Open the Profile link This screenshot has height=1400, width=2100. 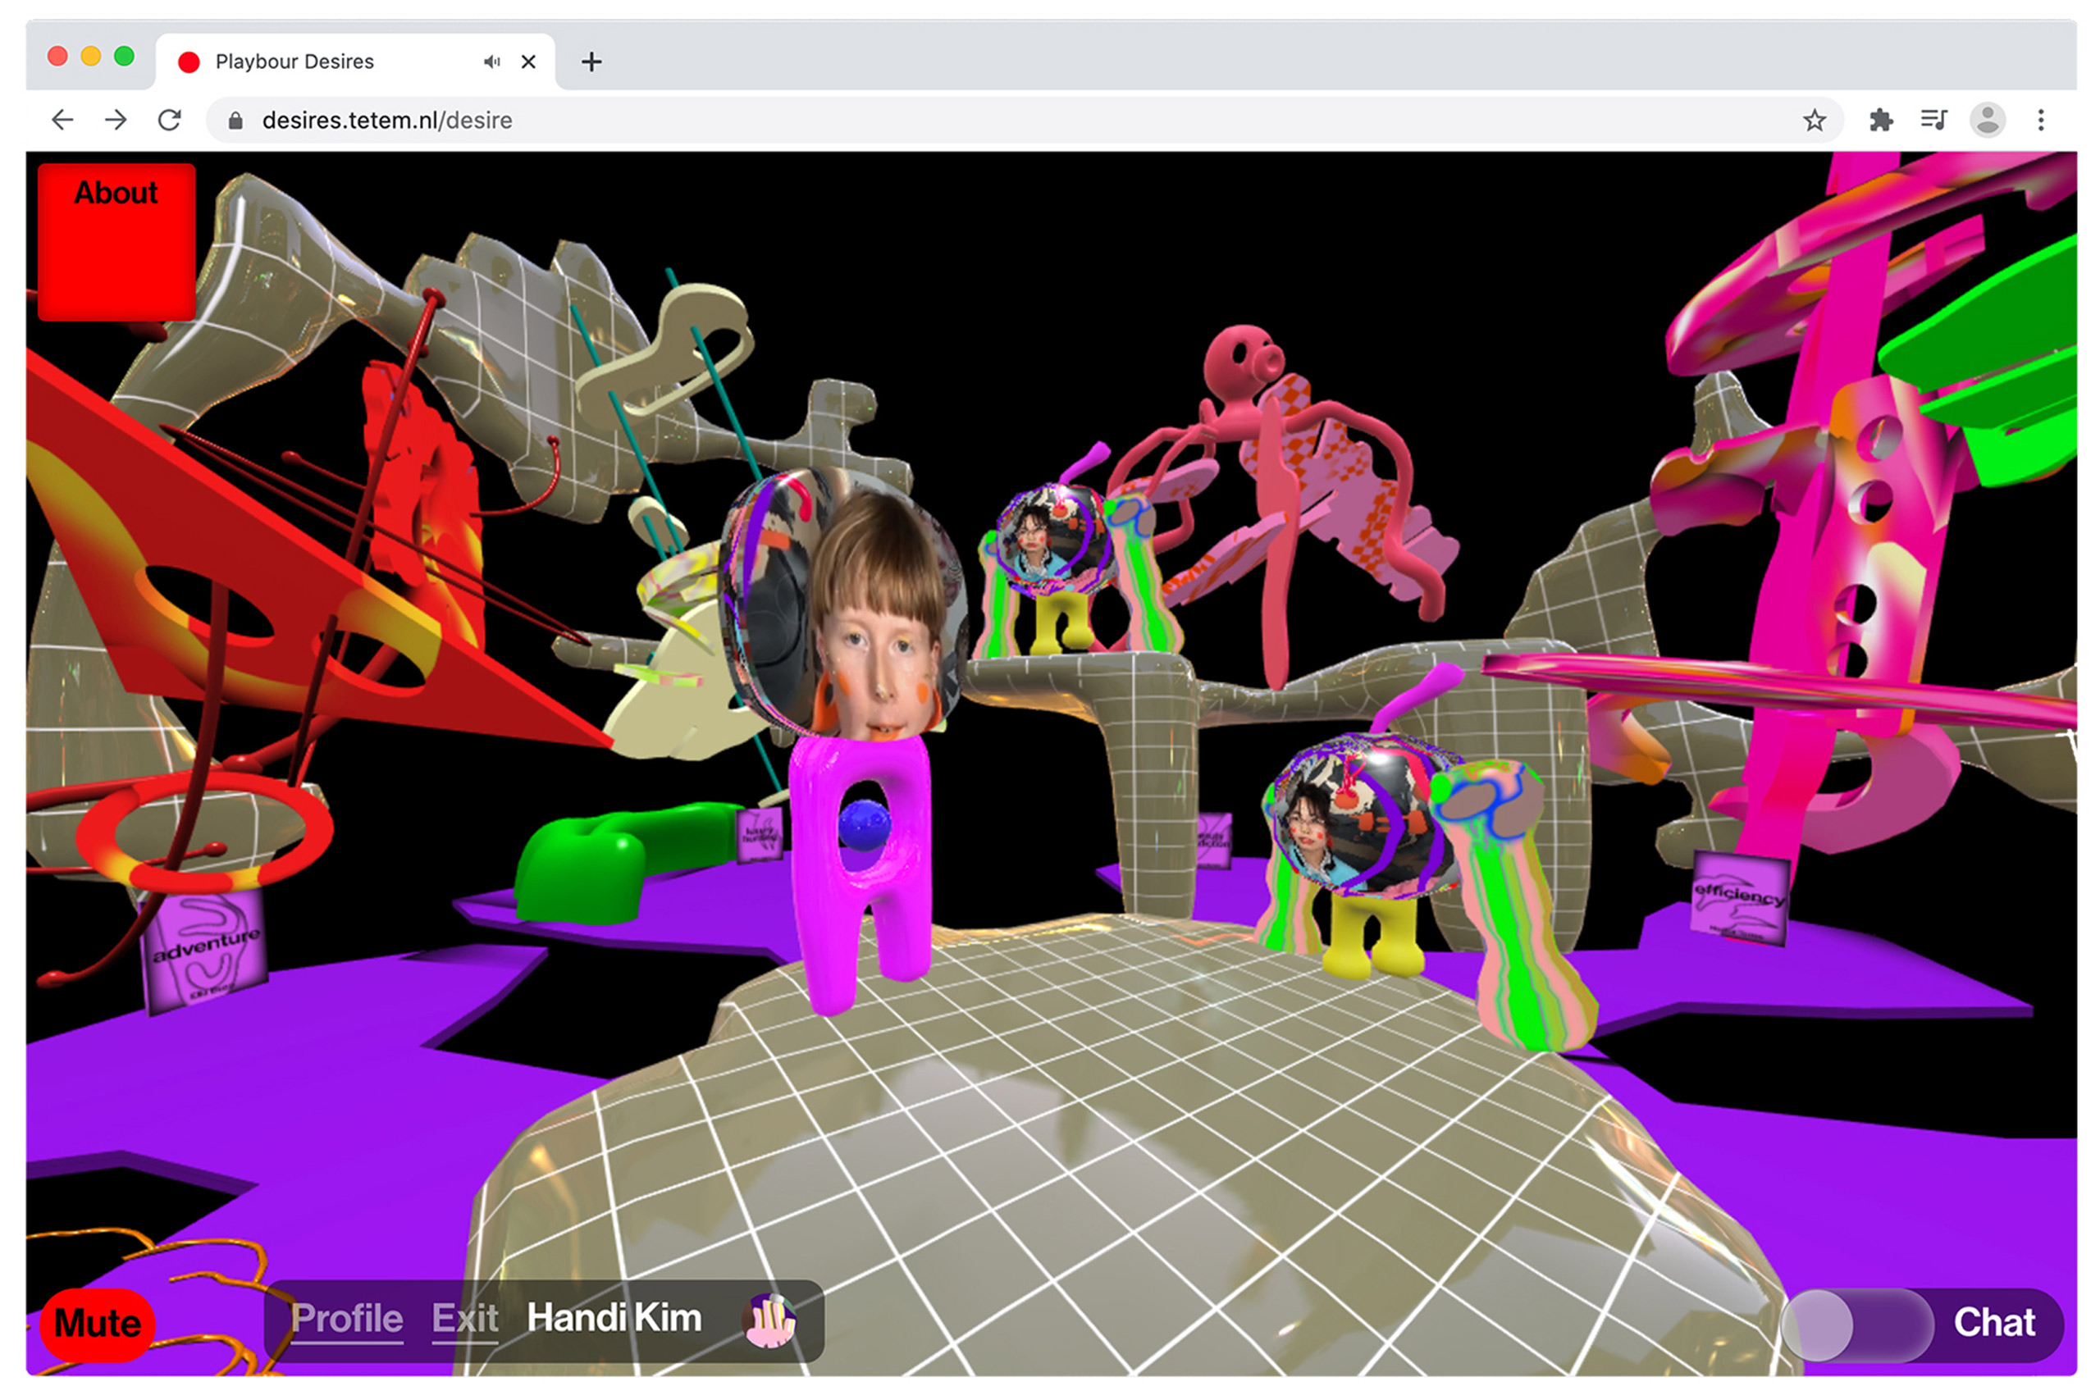click(x=347, y=1319)
